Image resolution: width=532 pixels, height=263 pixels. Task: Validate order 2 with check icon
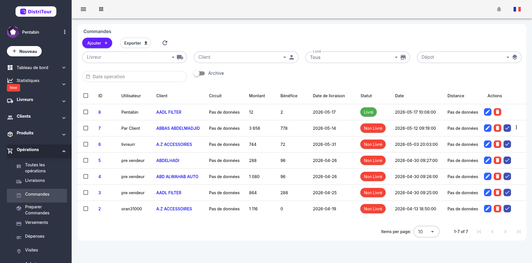point(507,209)
